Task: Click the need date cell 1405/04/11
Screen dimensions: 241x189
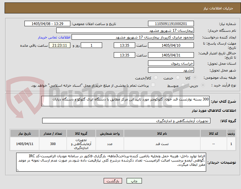Action: coord(24,144)
